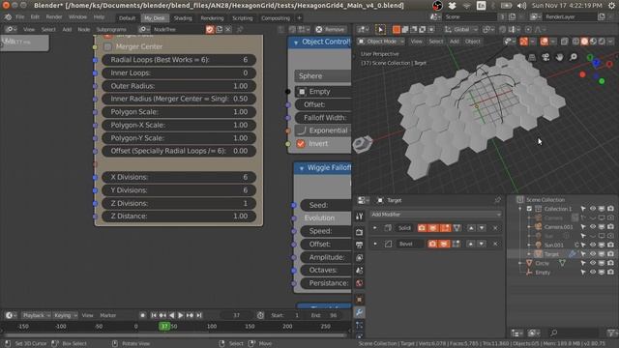Hide the Target object eye icon
Screen dimensions: 619x348
click(x=593, y=254)
